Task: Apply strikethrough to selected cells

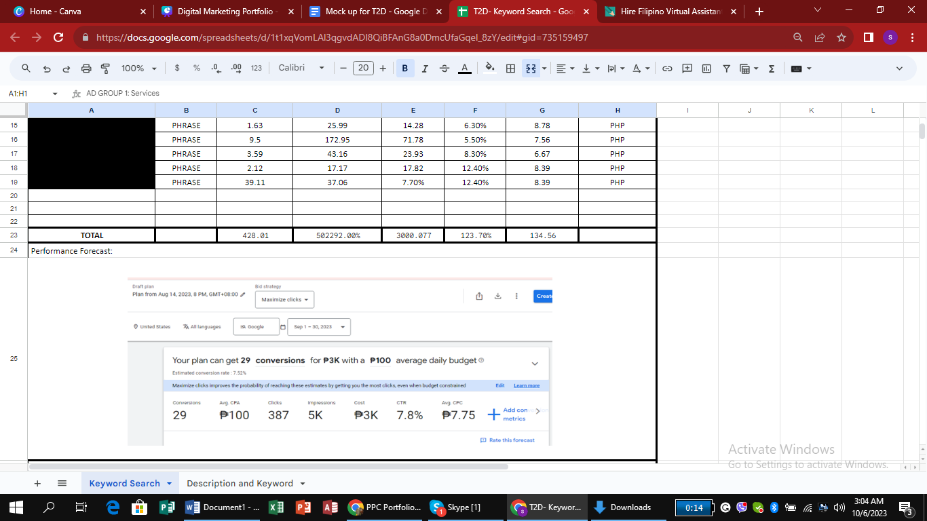Action: 444,69
